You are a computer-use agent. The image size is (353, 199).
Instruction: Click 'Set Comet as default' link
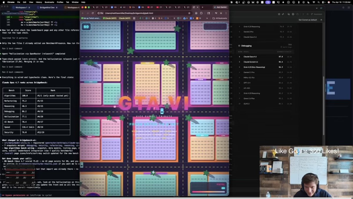pyautogui.click(x=308, y=20)
